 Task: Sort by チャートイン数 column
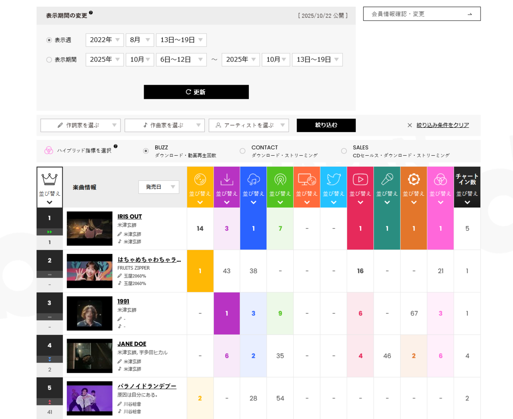467,187
